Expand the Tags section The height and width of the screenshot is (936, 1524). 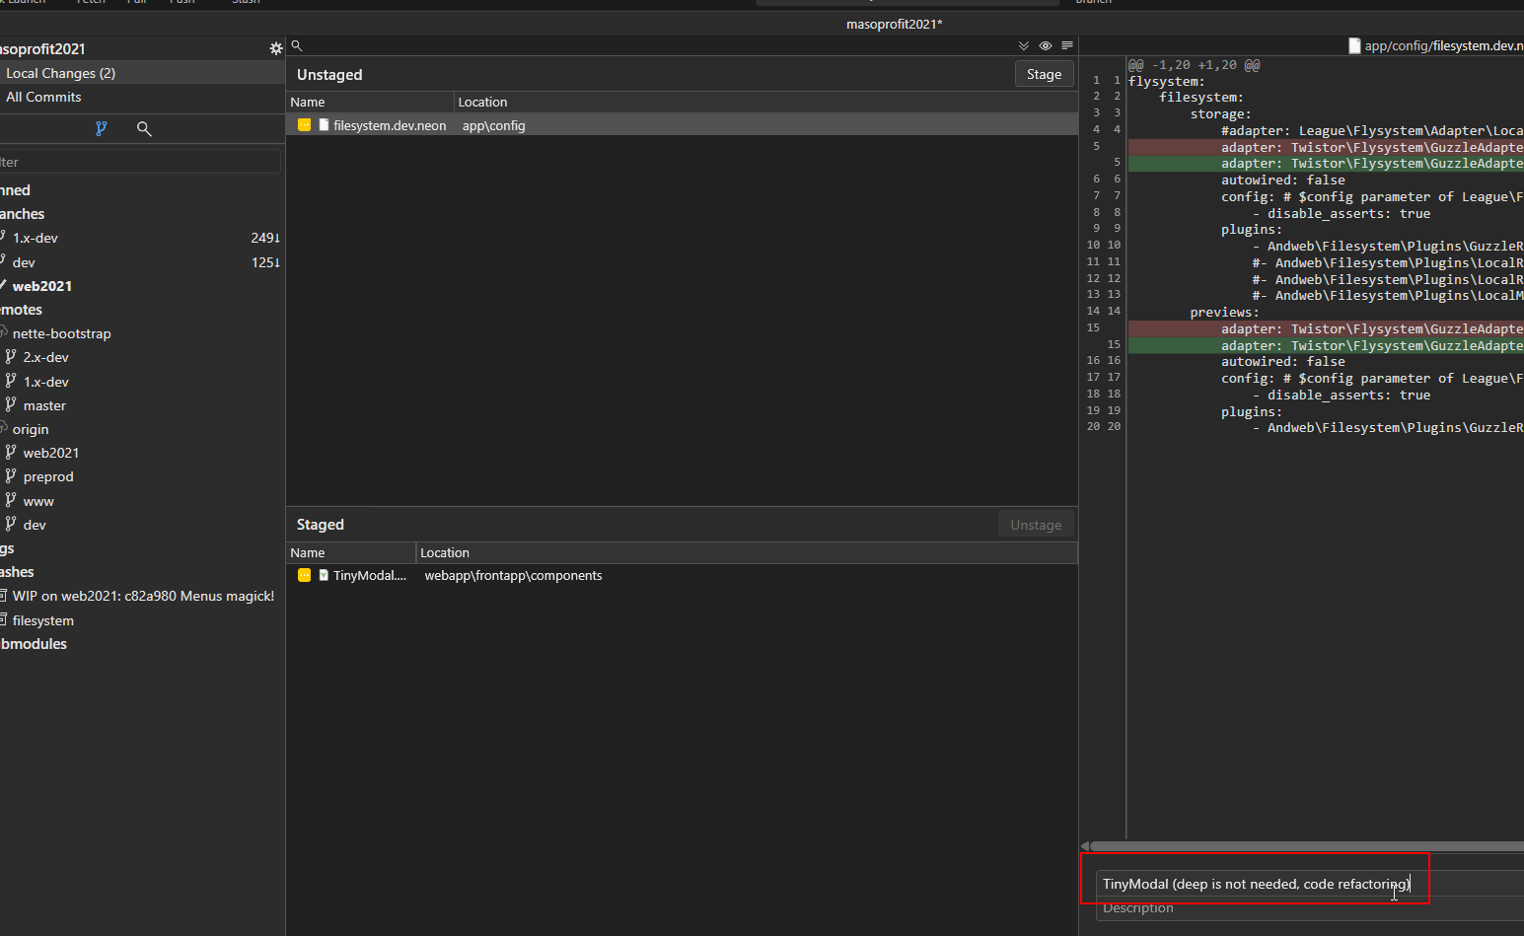coord(7,548)
